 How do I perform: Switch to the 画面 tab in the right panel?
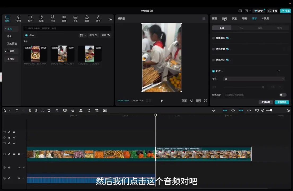click(x=215, y=18)
